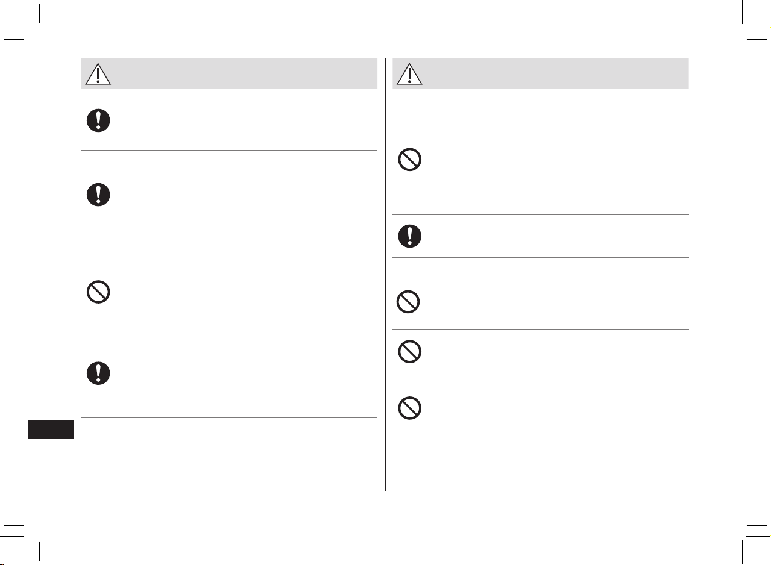
Task: Click the gray header bar of left column
Action: coord(229,73)
